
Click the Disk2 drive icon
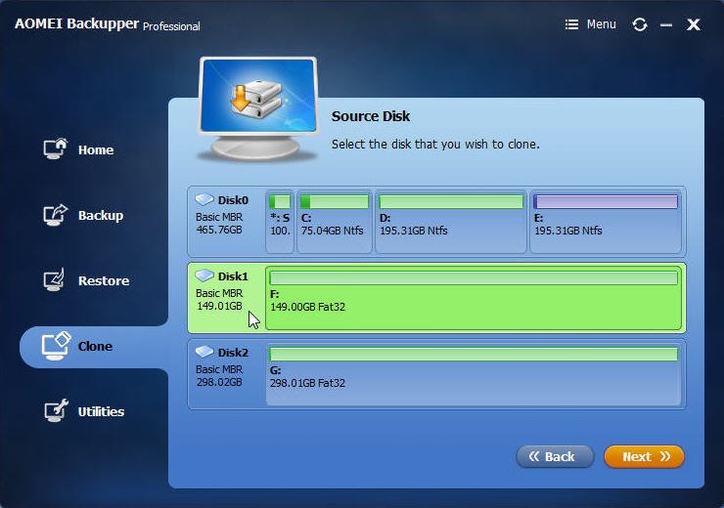[x=204, y=352]
